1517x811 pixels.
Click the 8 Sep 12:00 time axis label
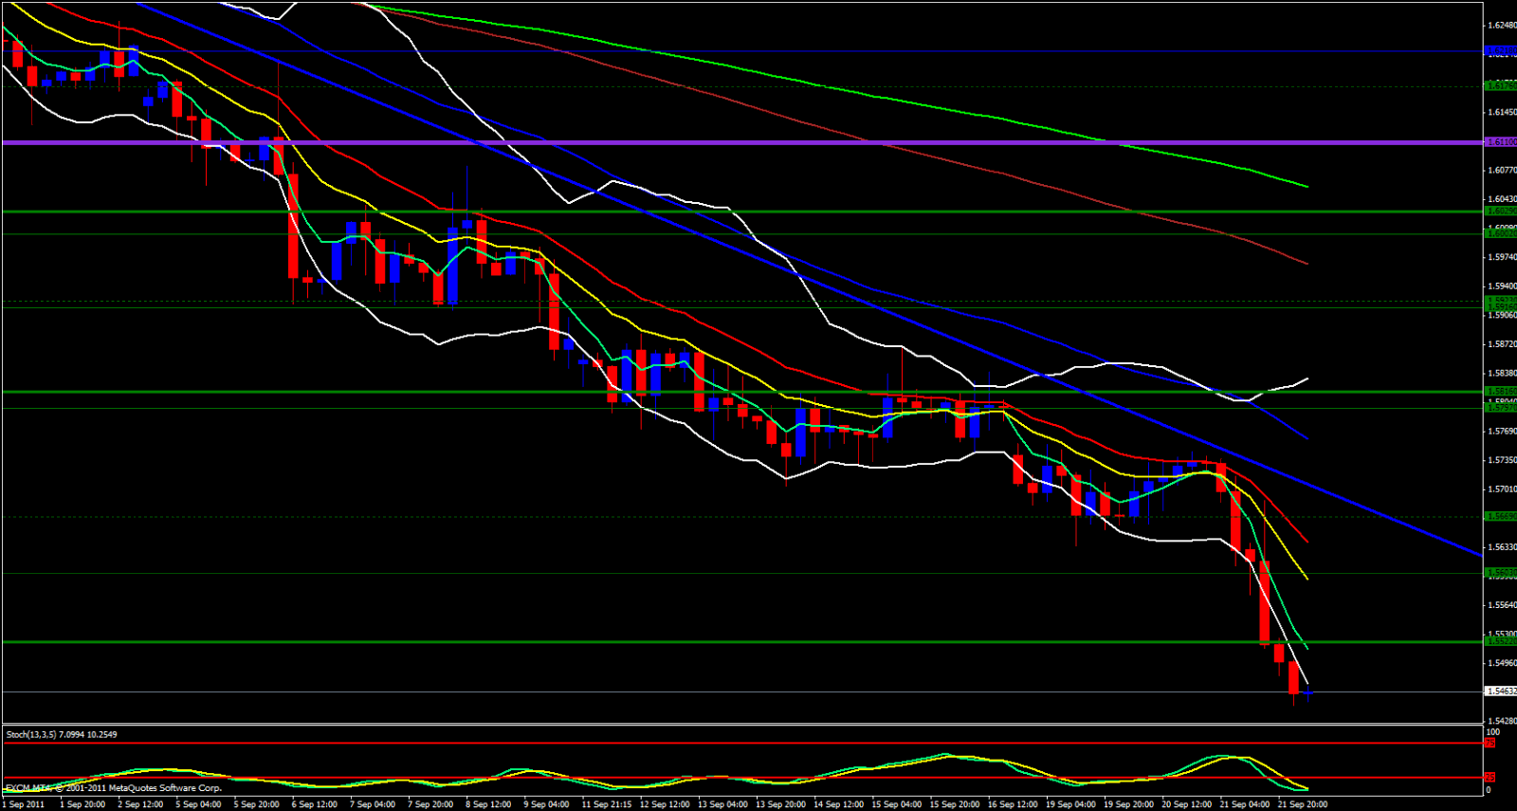pyautogui.click(x=487, y=804)
